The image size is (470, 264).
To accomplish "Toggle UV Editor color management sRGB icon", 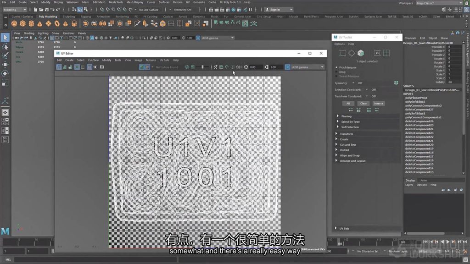I will click(x=287, y=67).
